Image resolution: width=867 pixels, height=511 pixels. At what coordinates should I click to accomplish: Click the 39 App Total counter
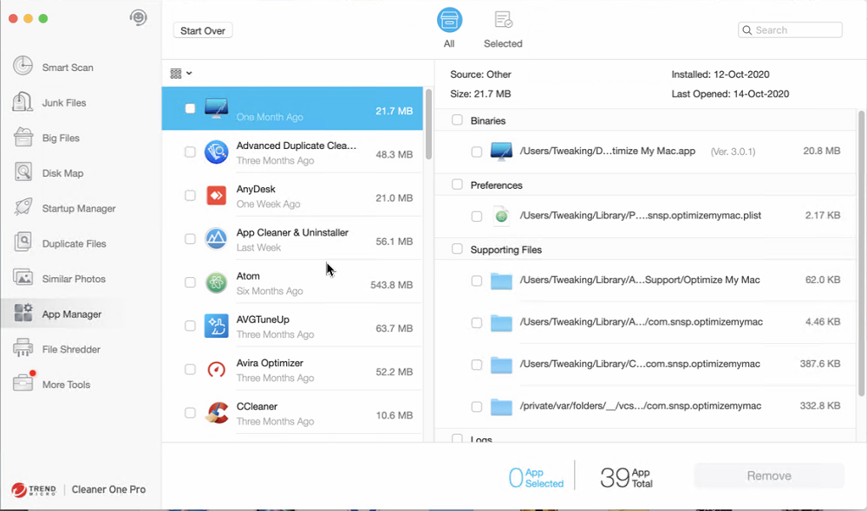[626, 477]
